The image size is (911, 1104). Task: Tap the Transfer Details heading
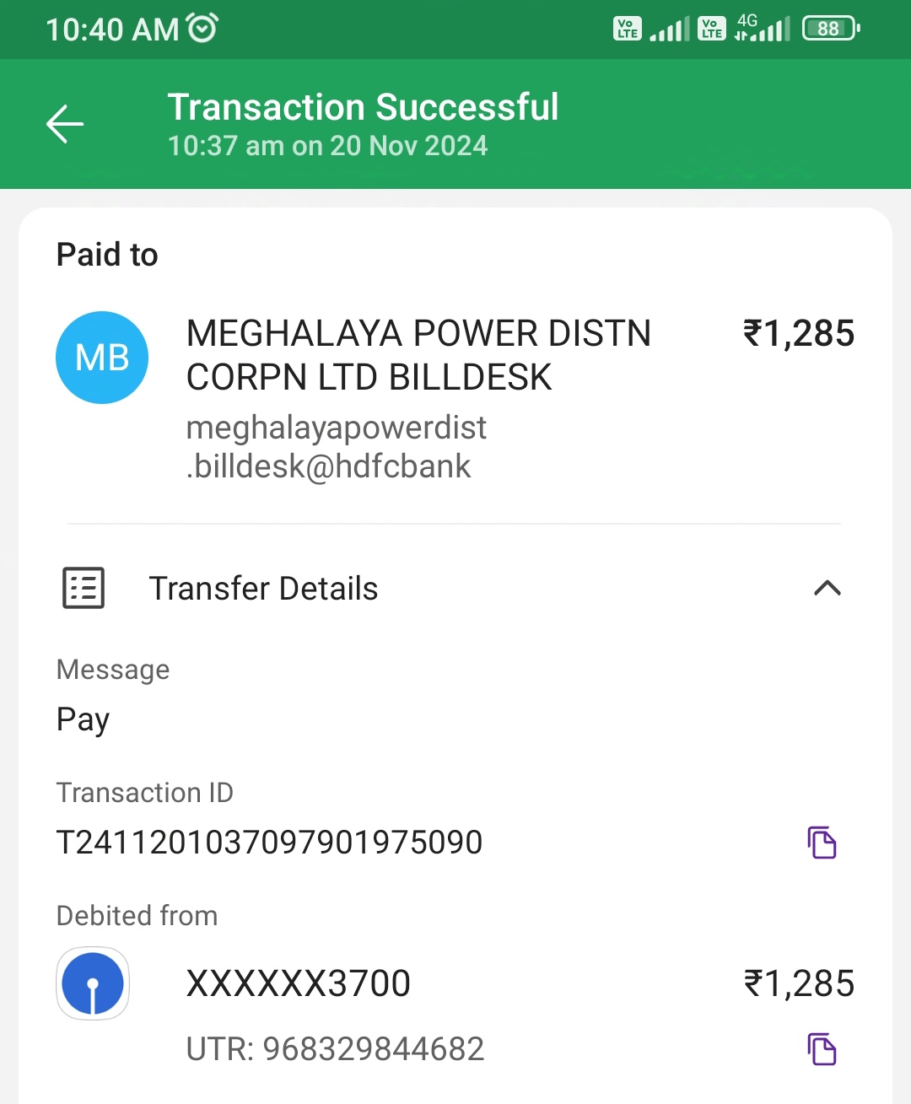coord(263,589)
